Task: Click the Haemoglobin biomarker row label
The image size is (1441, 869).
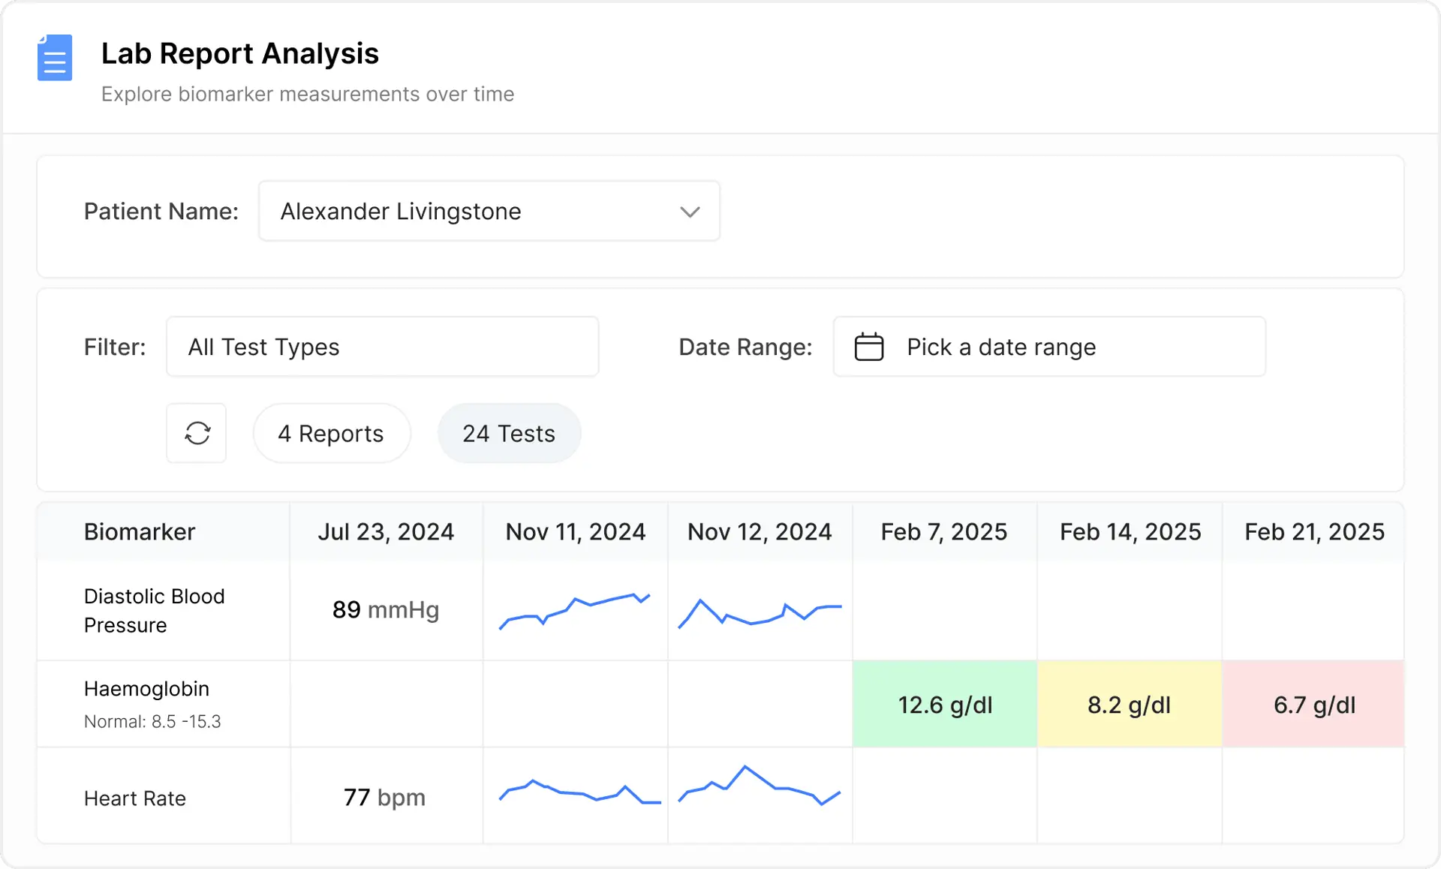Action: [x=146, y=689]
